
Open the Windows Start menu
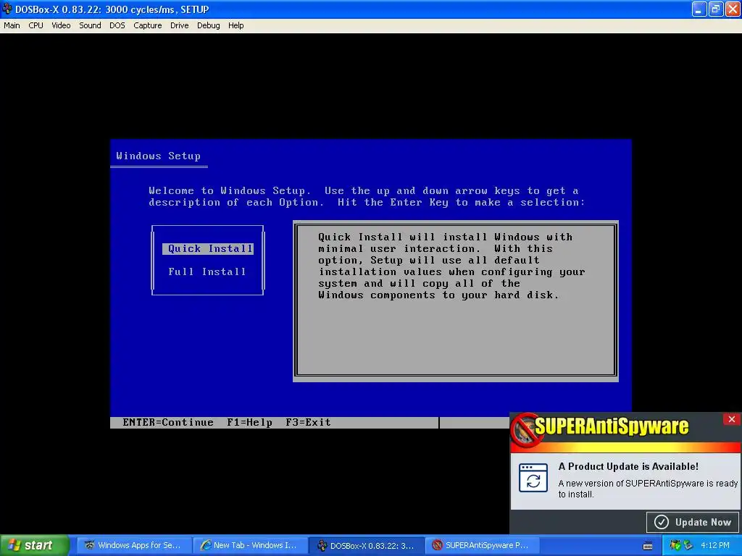tap(35, 545)
